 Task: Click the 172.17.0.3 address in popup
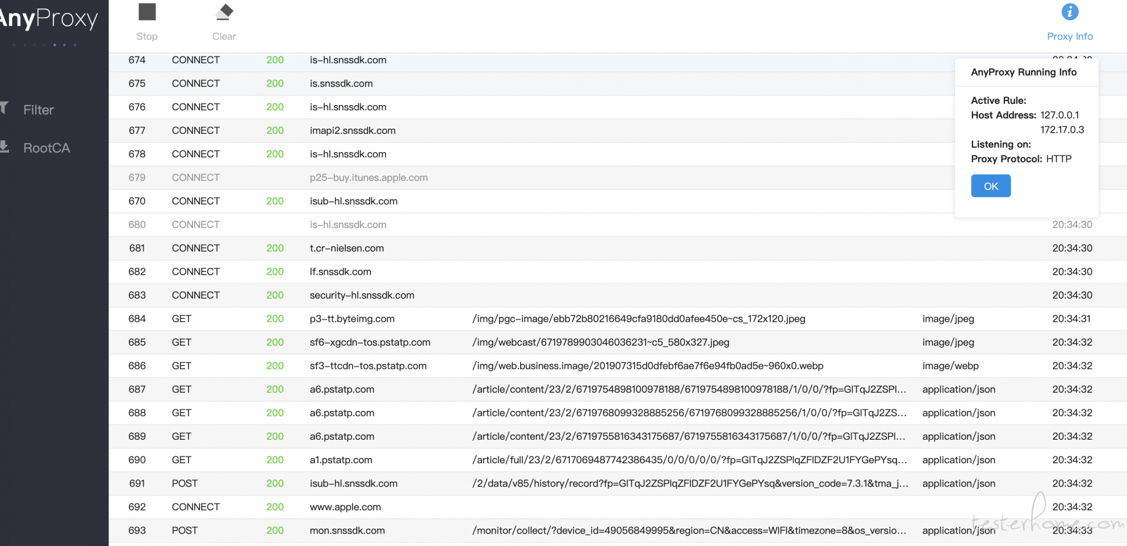click(1062, 130)
